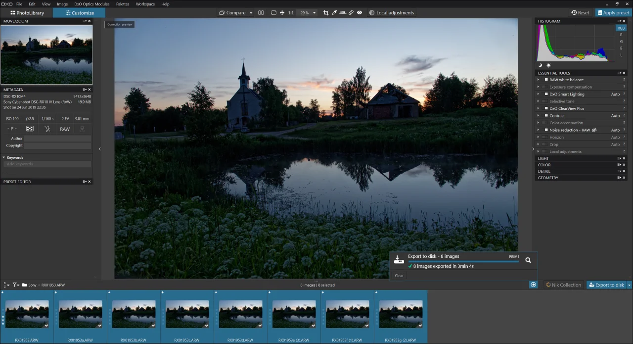Switch to the PhotoLibrary tab
The height and width of the screenshot is (344, 633).
click(27, 13)
